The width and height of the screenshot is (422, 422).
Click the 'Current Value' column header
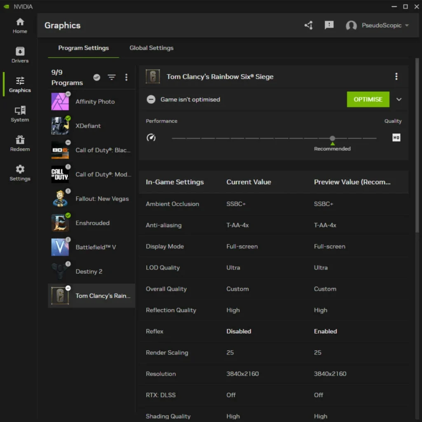click(249, 182)
